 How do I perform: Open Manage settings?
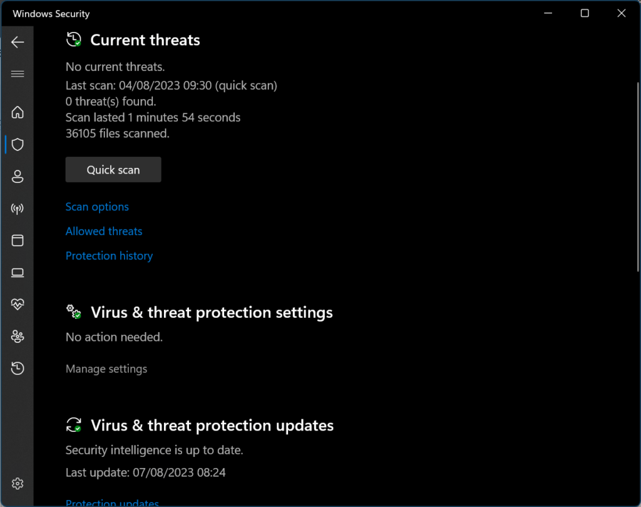tap(106, 368)
